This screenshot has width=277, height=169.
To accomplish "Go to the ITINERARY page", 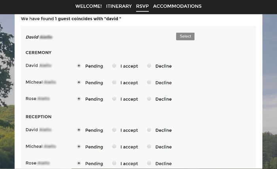I will coord(119,6).
